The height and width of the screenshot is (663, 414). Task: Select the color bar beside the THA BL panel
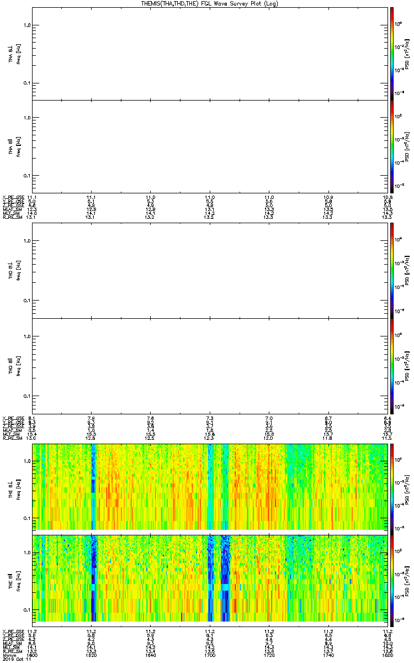[x=392, y=53]
